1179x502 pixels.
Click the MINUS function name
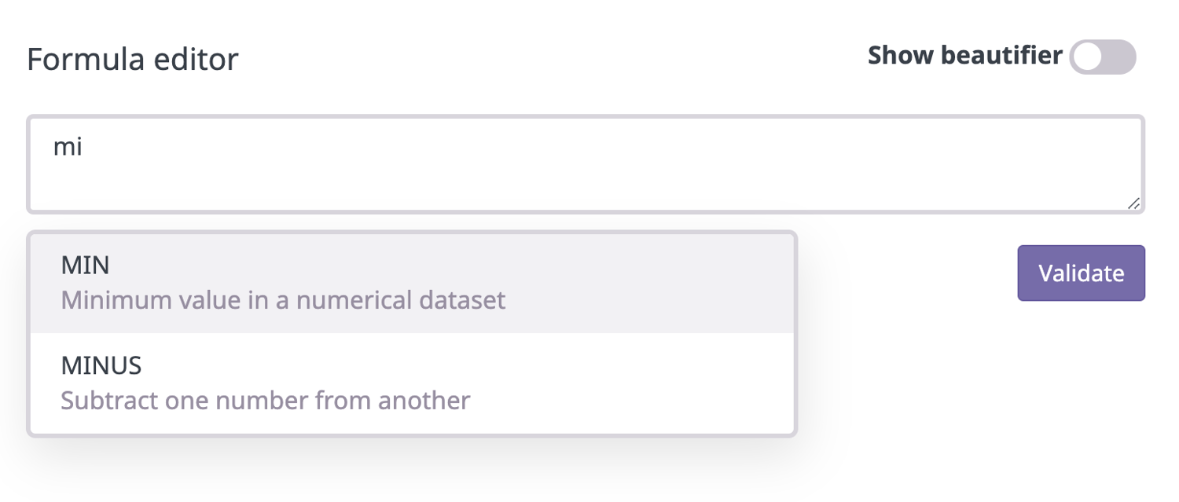point(101,365)
